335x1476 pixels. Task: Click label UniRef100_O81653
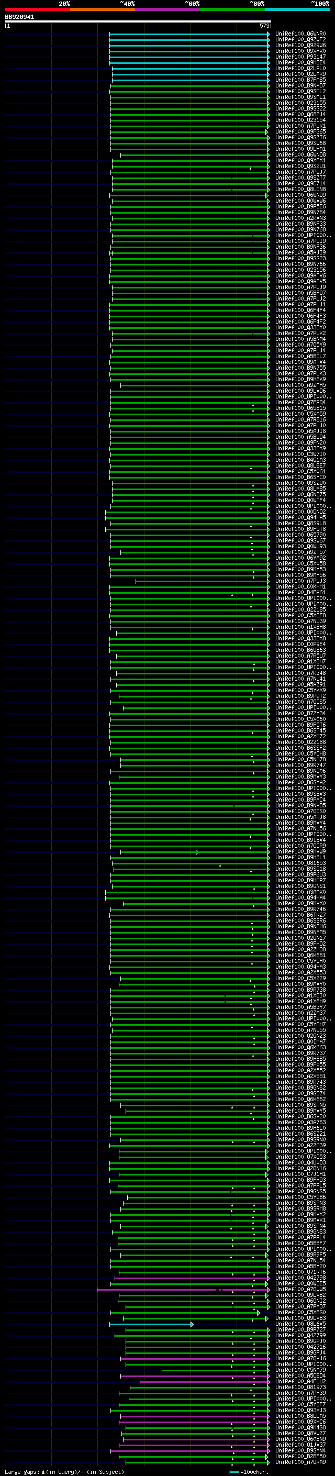pos(300,863)
